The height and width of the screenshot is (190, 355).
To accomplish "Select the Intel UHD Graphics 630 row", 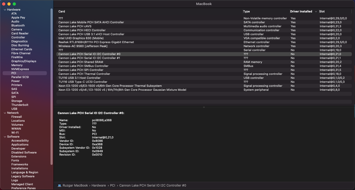I will 132,38.
